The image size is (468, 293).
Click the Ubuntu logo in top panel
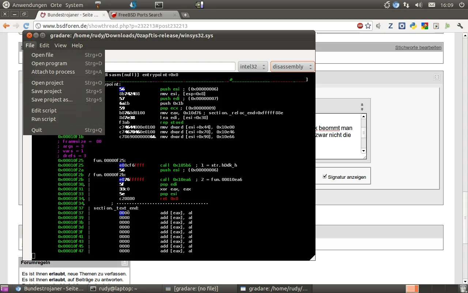6,5
